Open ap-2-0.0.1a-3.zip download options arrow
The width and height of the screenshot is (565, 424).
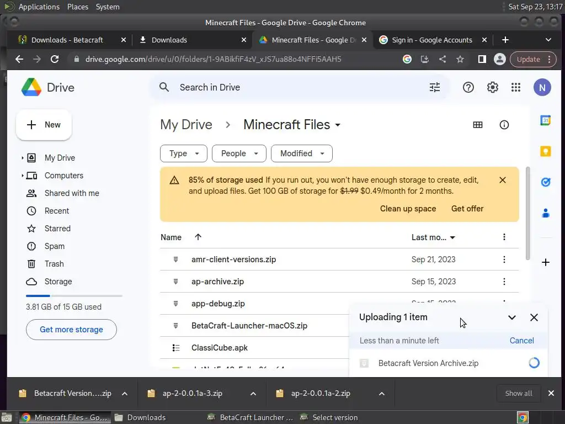[253, 393]
